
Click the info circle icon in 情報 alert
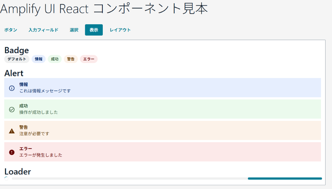click(11, 88)
